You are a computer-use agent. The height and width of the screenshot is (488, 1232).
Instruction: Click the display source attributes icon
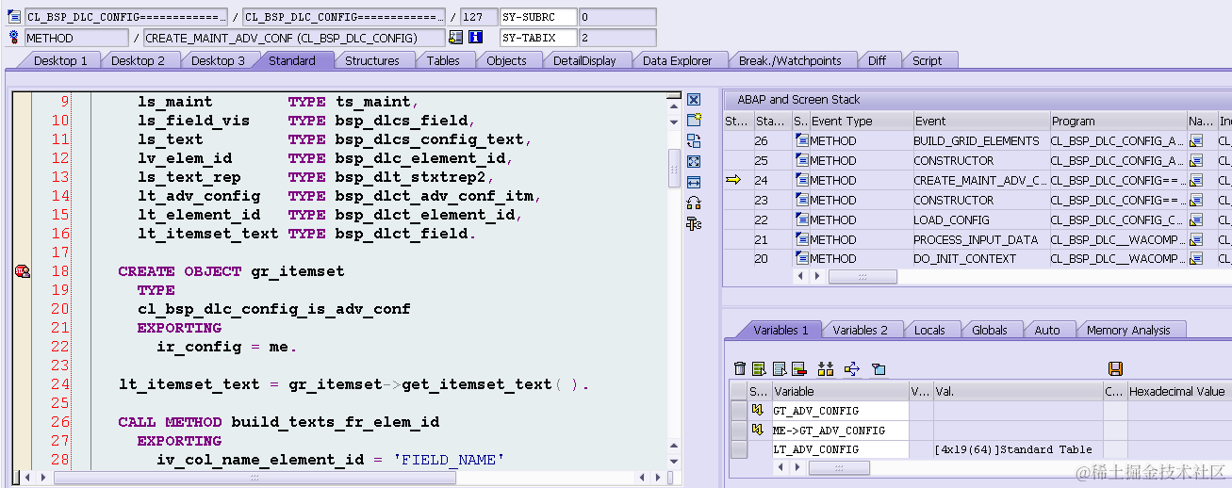(456, 38)
